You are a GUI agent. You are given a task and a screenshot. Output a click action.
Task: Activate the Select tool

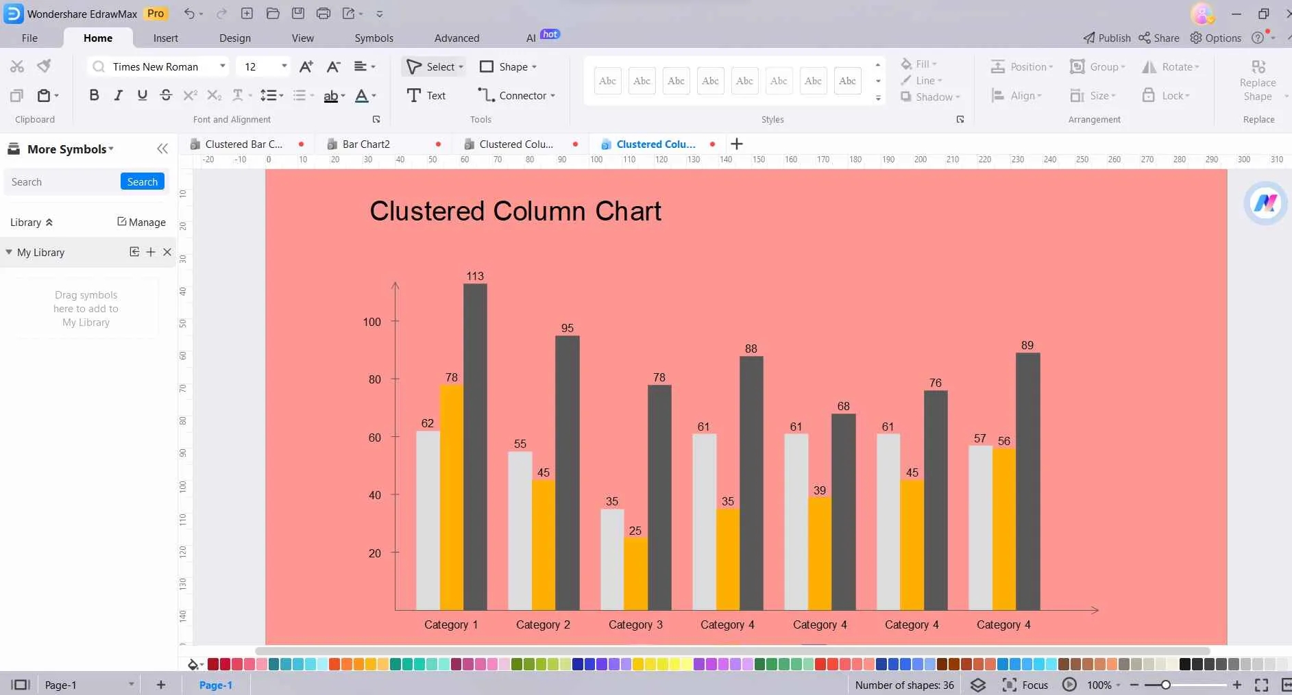click(433, 66)
